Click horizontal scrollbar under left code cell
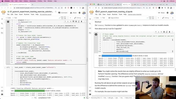This screenshot has width=176, height=99. (x=40, y=64)
